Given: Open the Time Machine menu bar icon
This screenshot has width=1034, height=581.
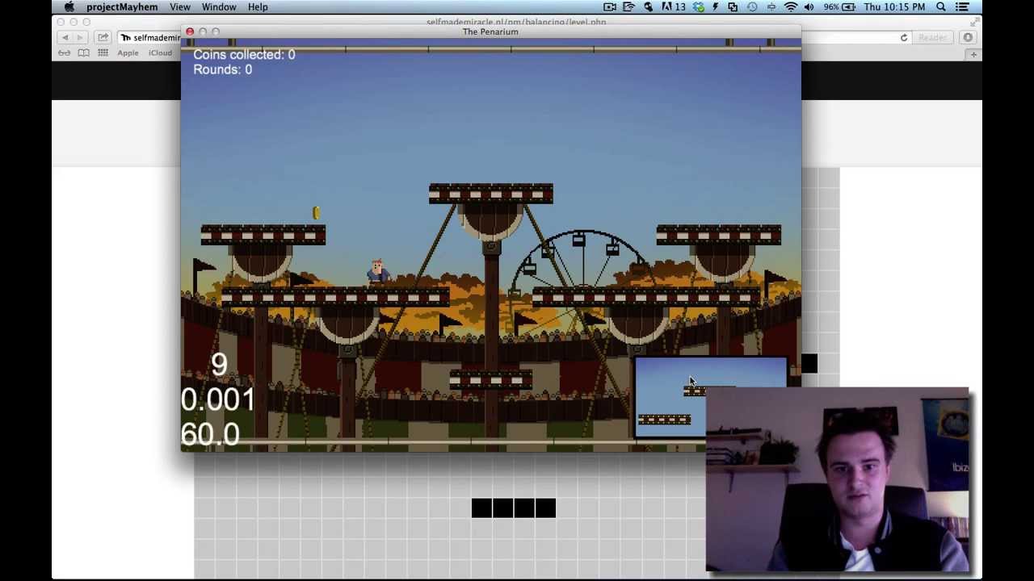Looking at the screenshot, I should tap(752, 7).
